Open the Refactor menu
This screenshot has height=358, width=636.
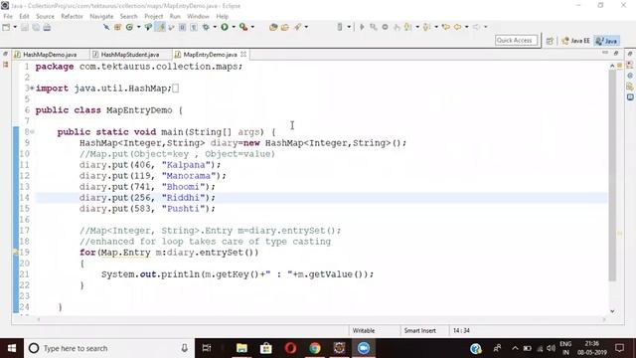72,16
